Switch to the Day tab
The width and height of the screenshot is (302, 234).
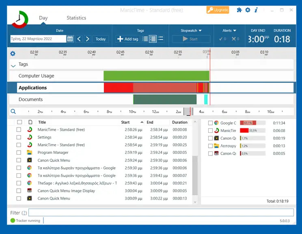click(x=43, y=18)
